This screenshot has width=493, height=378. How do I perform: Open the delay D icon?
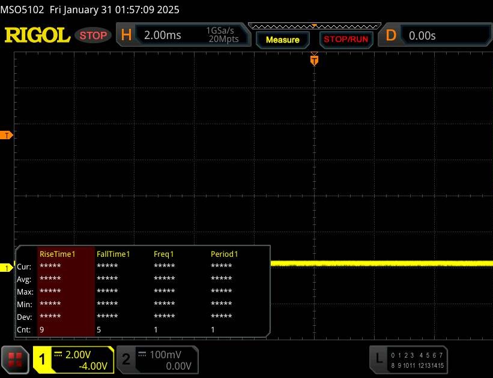click(391, 35)
